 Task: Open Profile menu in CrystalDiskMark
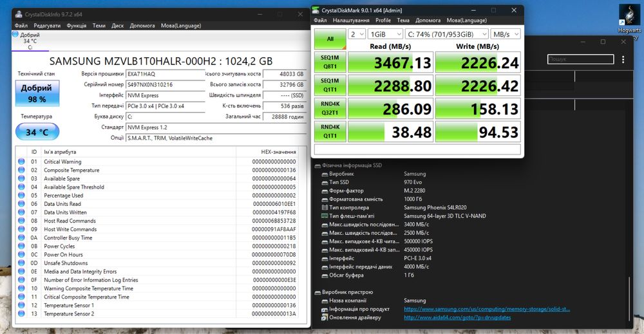(383, 20)
